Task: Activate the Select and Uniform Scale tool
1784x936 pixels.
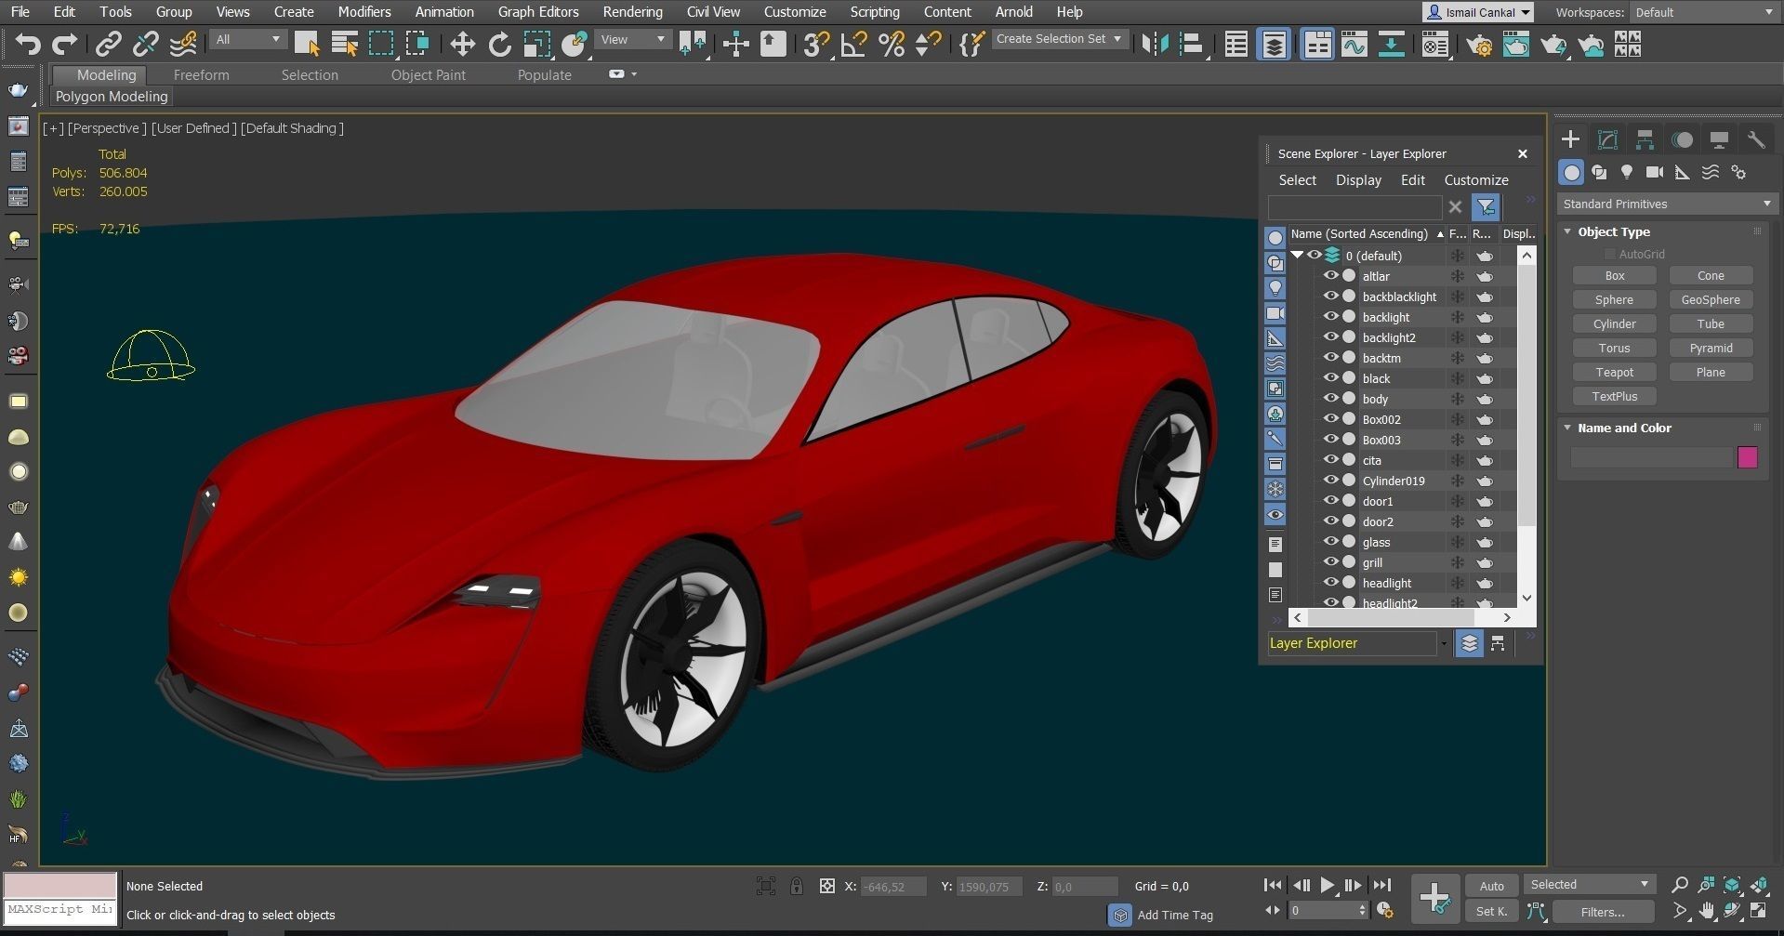Action: (x=536, y=44)
